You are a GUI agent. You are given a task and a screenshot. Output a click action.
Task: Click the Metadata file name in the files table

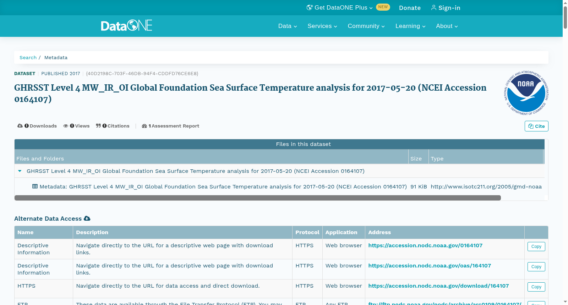coord(223,186)
